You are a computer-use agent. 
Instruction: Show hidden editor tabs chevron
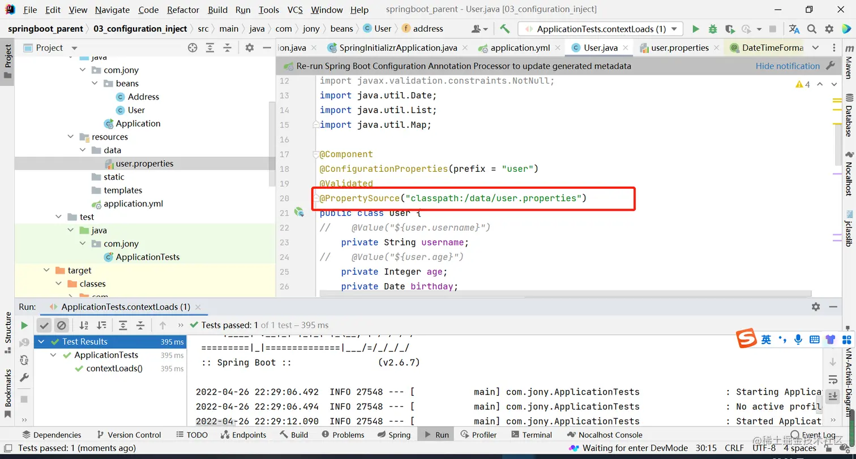pyautogui.click(x=815, y=48)
